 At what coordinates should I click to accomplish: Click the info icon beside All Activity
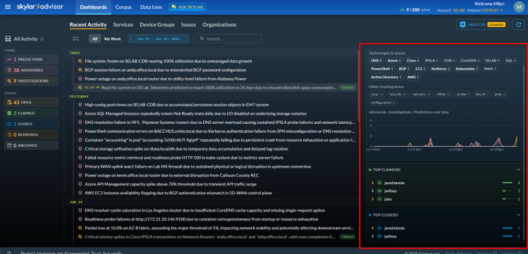[42, 39]
